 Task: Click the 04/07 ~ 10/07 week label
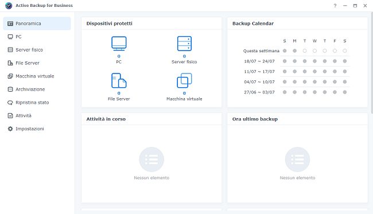pyautogui.click(x=259, y=82)
